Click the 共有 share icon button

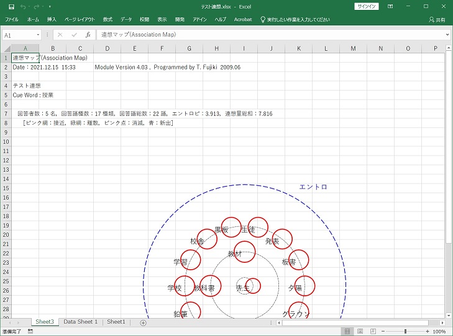(437, 20)
